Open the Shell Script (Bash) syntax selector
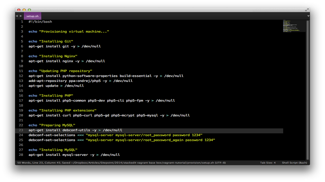This screenshot has height=182, width=325. (x=294, y=163)
